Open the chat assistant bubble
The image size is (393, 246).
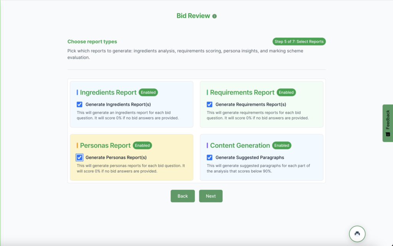coord(357,233)
